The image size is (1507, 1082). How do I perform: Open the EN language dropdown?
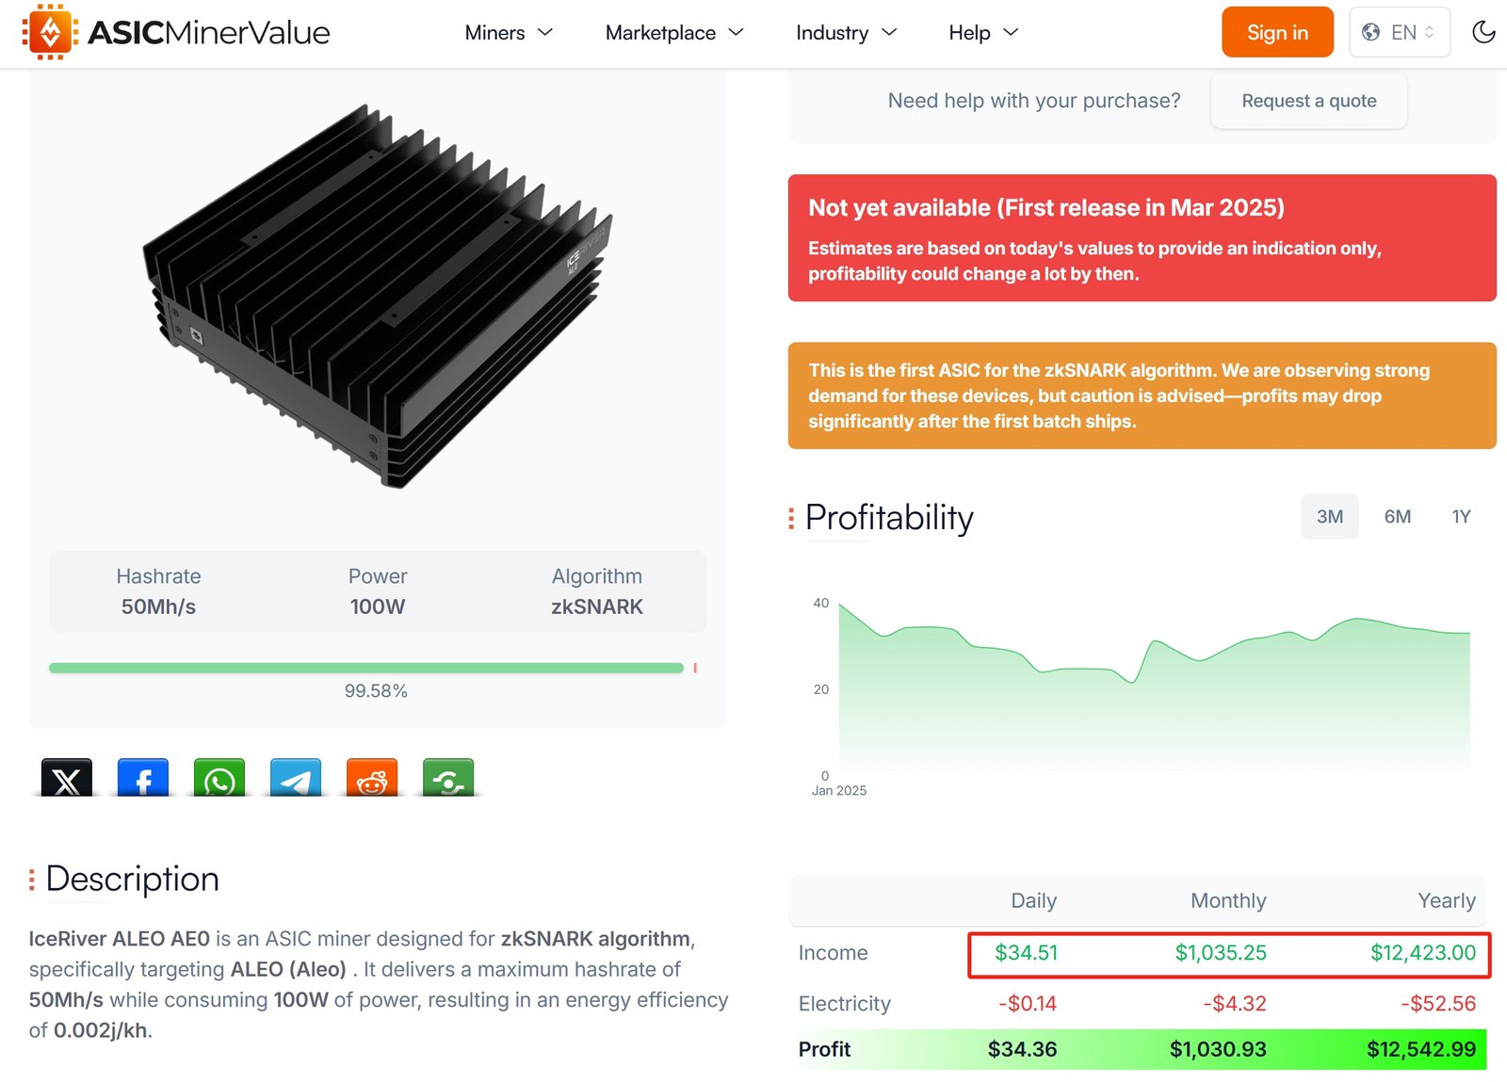pos(1400,32)
